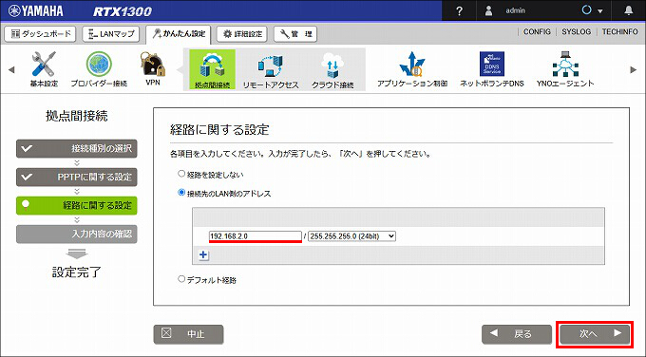Select the リモートアクセス icon

pos(271,66)
